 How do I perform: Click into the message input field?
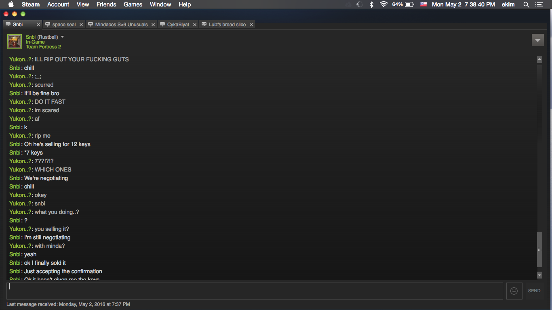(255, 291)
